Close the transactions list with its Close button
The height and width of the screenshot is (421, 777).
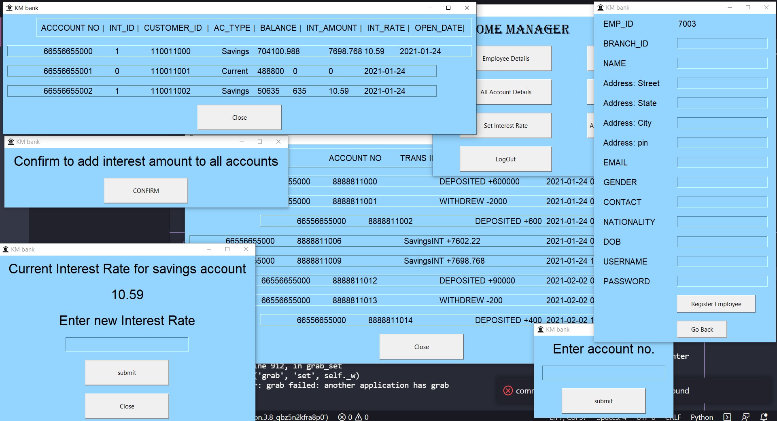point(421,347)
